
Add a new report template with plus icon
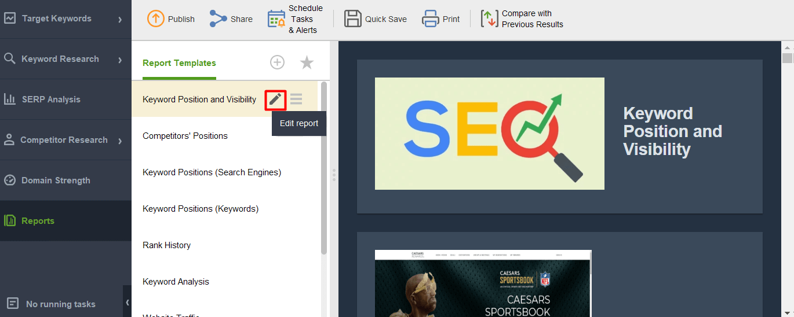point(278,62)
